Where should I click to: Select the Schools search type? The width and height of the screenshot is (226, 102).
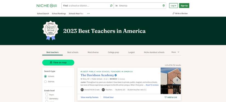click(x=45, y=76)
